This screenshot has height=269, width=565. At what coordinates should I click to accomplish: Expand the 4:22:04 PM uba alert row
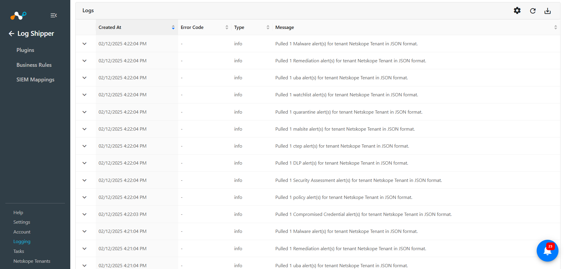click(85, 78)
